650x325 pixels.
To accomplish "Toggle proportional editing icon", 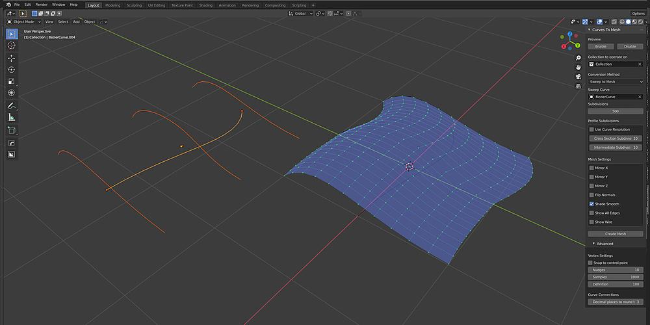I will click(x=348, y=13).
